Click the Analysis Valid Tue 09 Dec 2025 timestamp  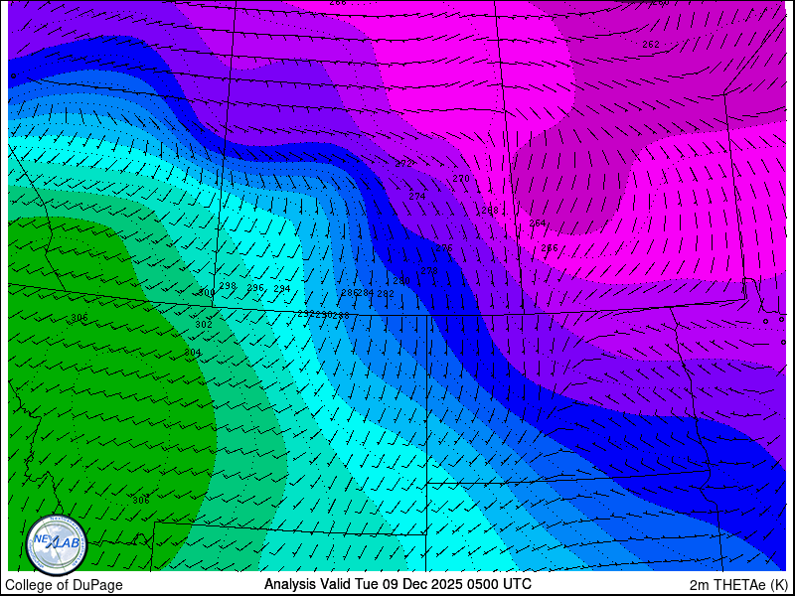(x=397, y=583)
